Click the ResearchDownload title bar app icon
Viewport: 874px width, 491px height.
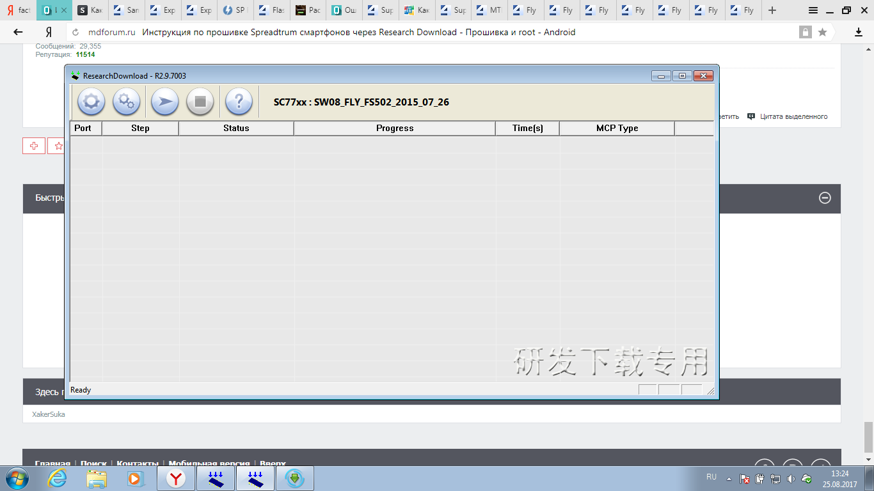tap(76, 75)
